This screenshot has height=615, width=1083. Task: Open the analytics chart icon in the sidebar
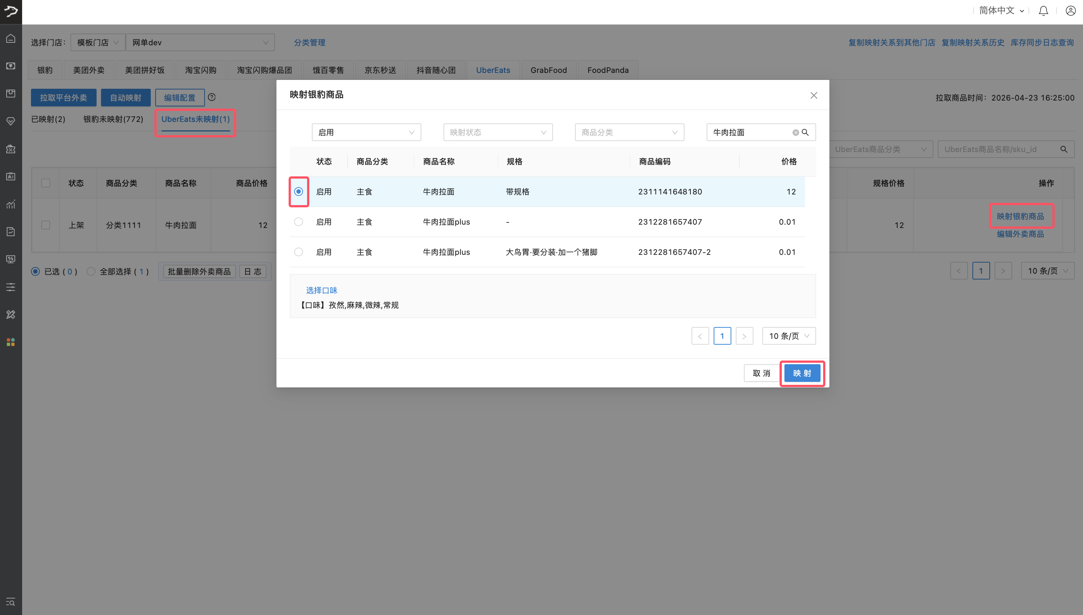point(11,204)
